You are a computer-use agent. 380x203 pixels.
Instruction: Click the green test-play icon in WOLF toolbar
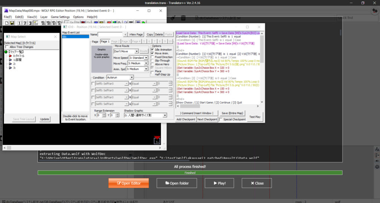click(x=144, y=23)
